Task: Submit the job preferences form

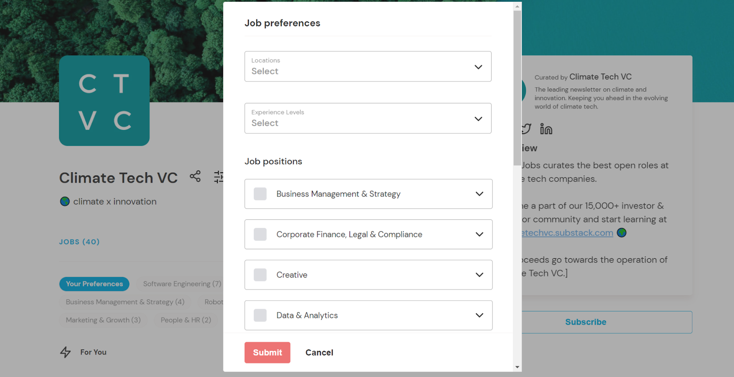Action: click(x=267, y=352)
